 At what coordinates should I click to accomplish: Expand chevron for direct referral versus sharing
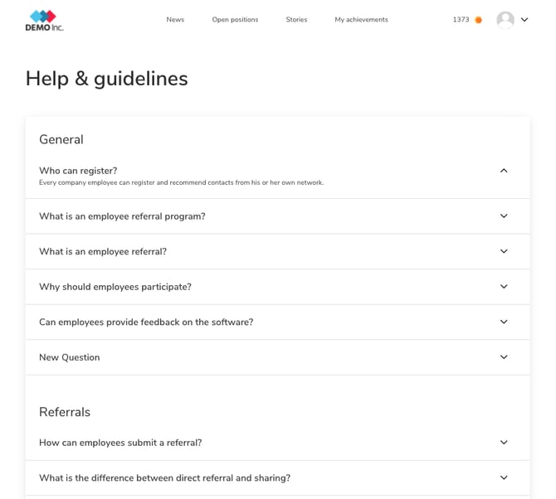[x=504, y=477]
